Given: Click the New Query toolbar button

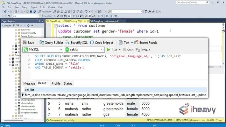Looking at the screenshot, I should [x=45, y=11].
